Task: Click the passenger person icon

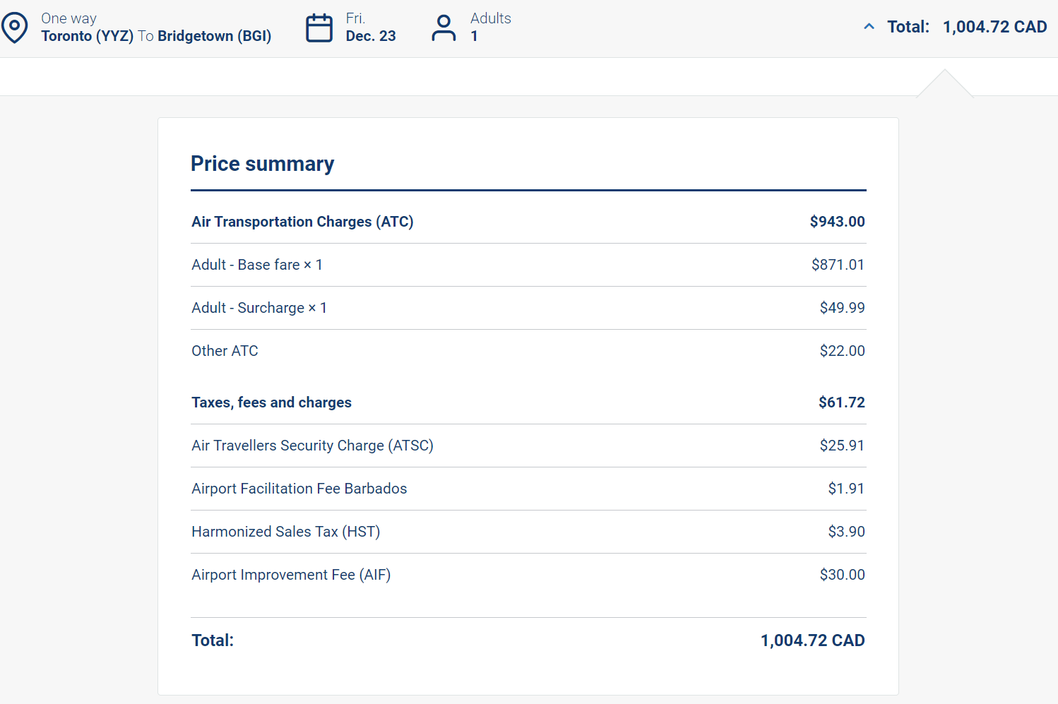Action: [x=444, y=28]
